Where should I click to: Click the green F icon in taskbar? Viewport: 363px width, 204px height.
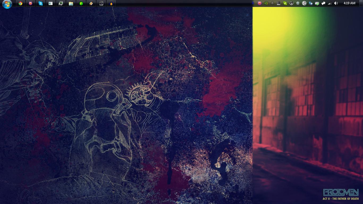(x=81, y=3)
